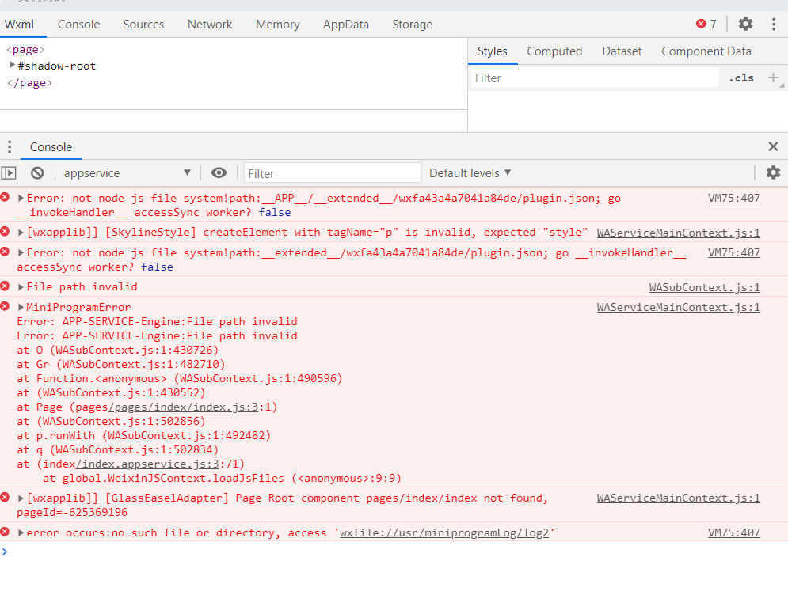This screenshot has width=788, height=595.
Task: Open the Wxml tab
Action: 20,24
